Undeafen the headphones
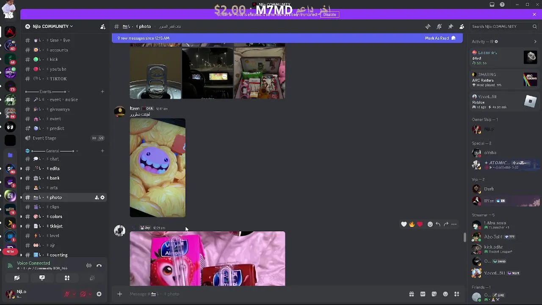 (x=83, y=294)
